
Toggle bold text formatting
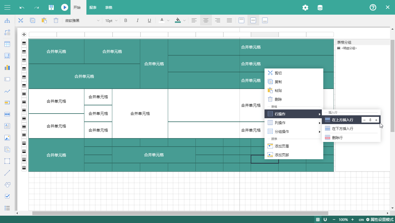click(x=126, y=20)
